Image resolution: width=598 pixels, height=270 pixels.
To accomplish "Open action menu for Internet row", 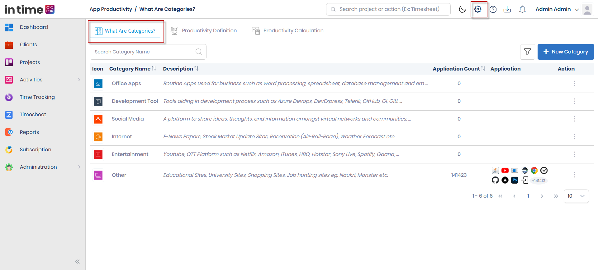I will point(574,137).
